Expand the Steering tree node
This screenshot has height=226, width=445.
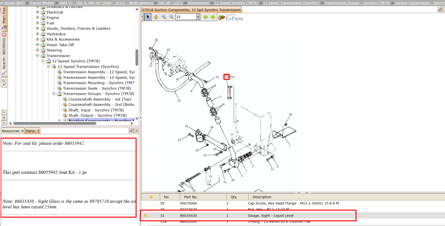tap(37, 50)
